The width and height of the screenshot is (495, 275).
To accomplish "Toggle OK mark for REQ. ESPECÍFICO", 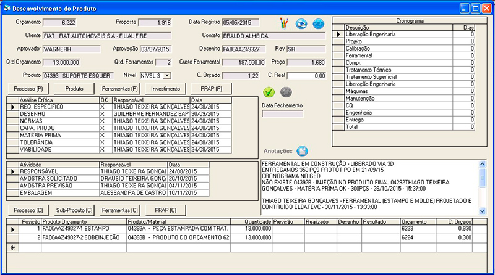I will point(106,107).
